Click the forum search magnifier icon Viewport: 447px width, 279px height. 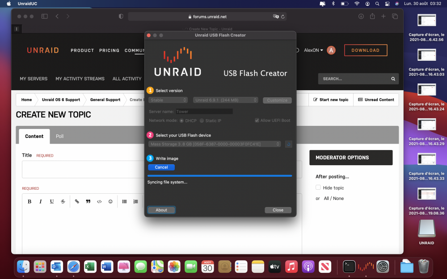pos(393,79)
